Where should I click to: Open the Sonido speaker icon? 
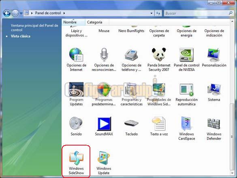point(76,123)
